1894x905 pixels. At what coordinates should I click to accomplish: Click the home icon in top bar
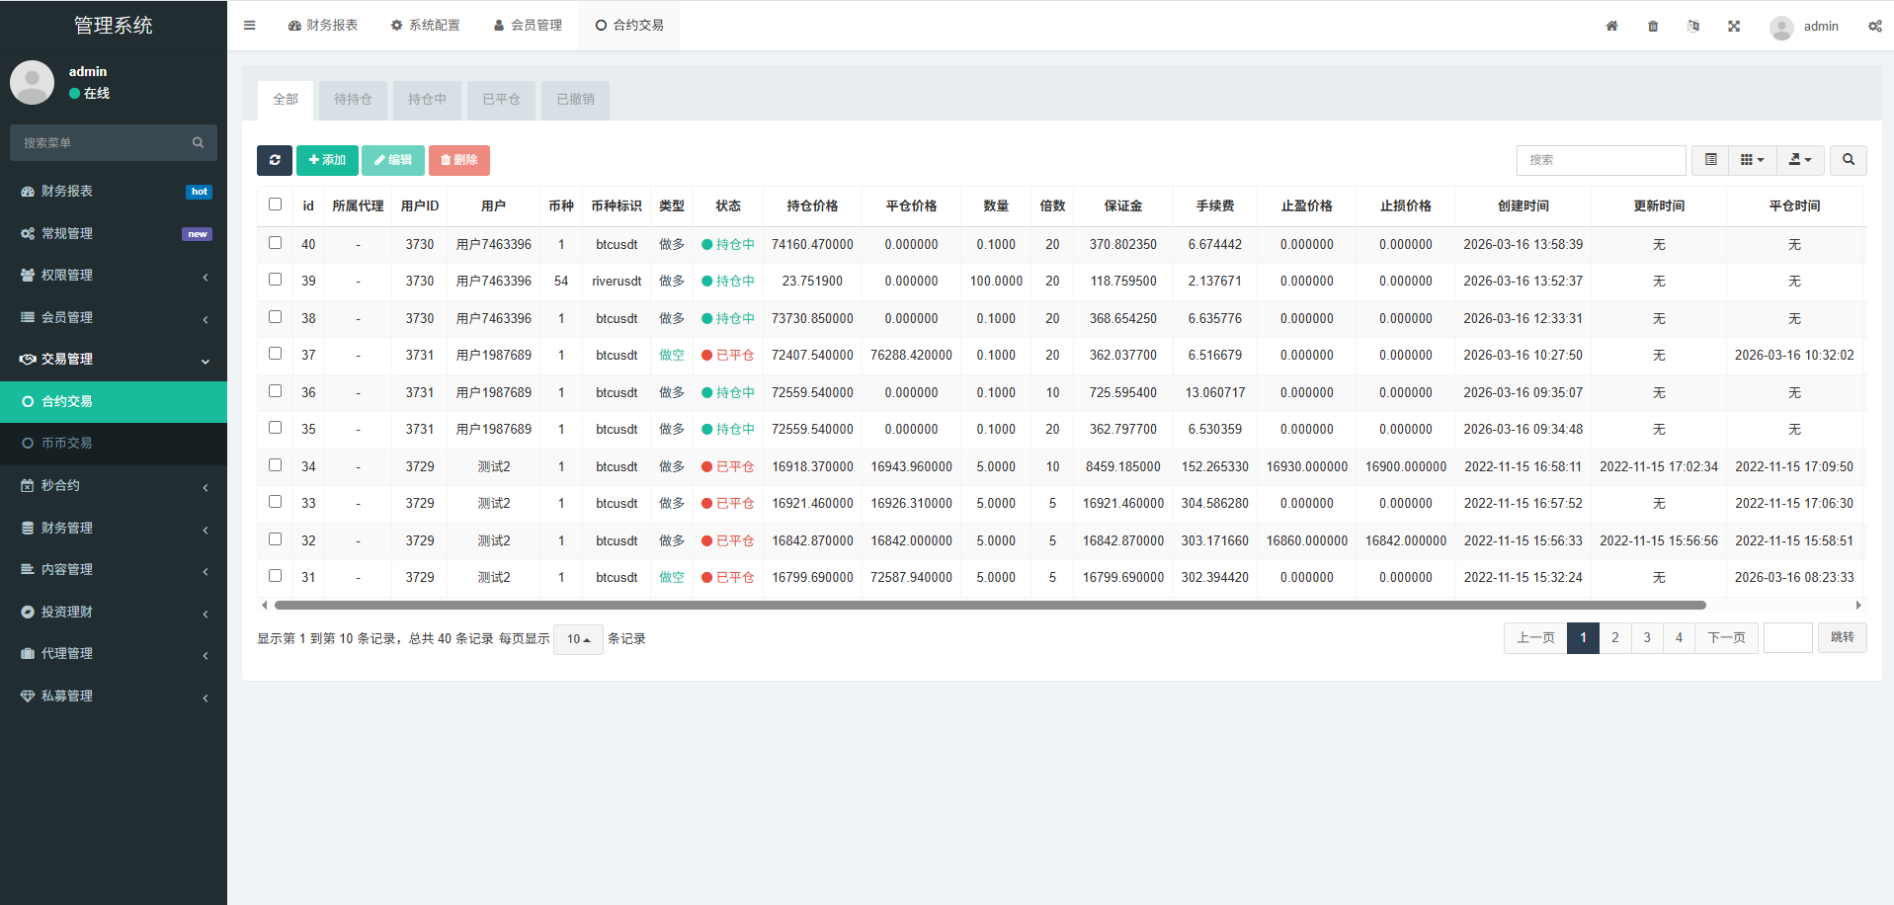(1611, 27)
